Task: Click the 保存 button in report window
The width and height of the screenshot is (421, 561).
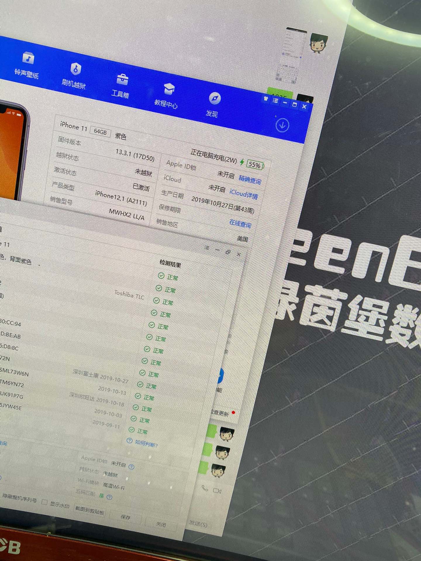Action: pos(126,517)
